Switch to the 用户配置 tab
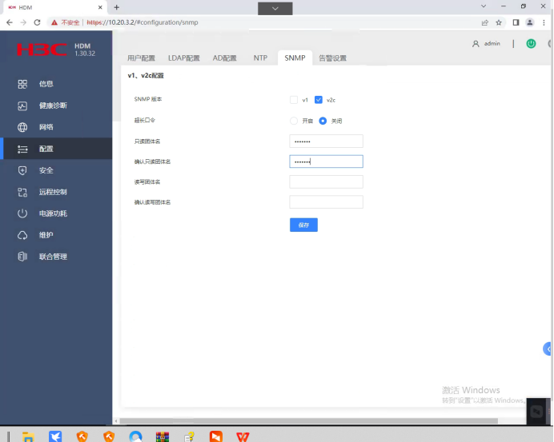The image size is (554, 442). (141, 58)
